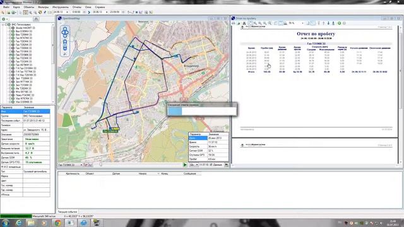Click the binoculars search button in objects panel
Viewport: 404px width, 227px height.
(x=36, y=19)
